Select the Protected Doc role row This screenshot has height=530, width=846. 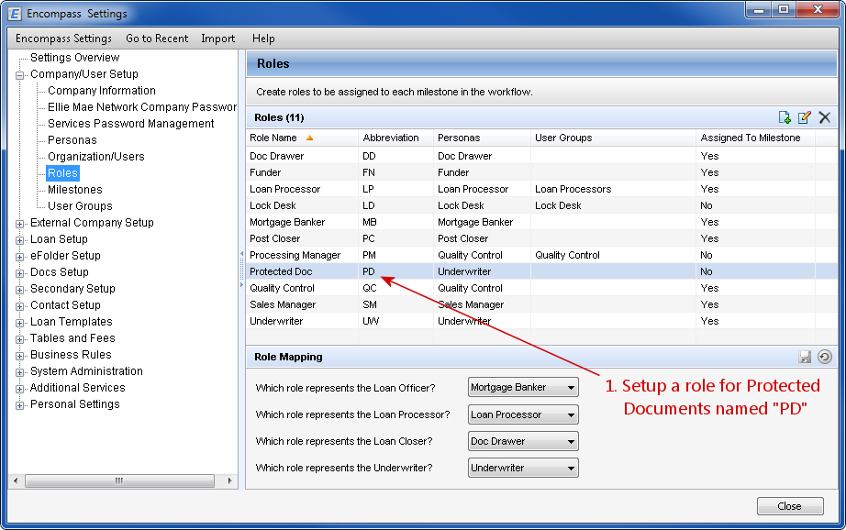541,271
